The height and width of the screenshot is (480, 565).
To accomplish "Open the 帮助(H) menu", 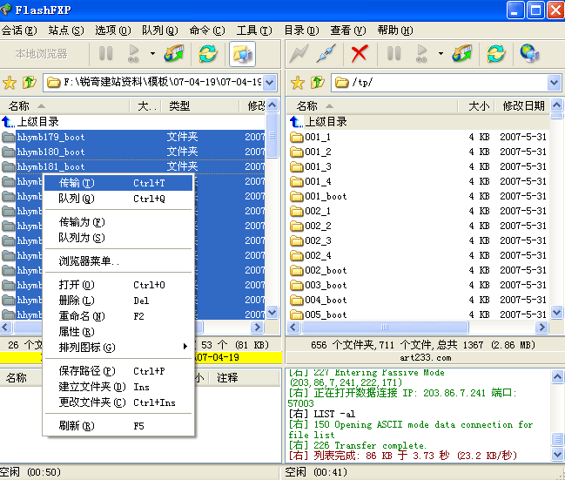I will 395,30.
